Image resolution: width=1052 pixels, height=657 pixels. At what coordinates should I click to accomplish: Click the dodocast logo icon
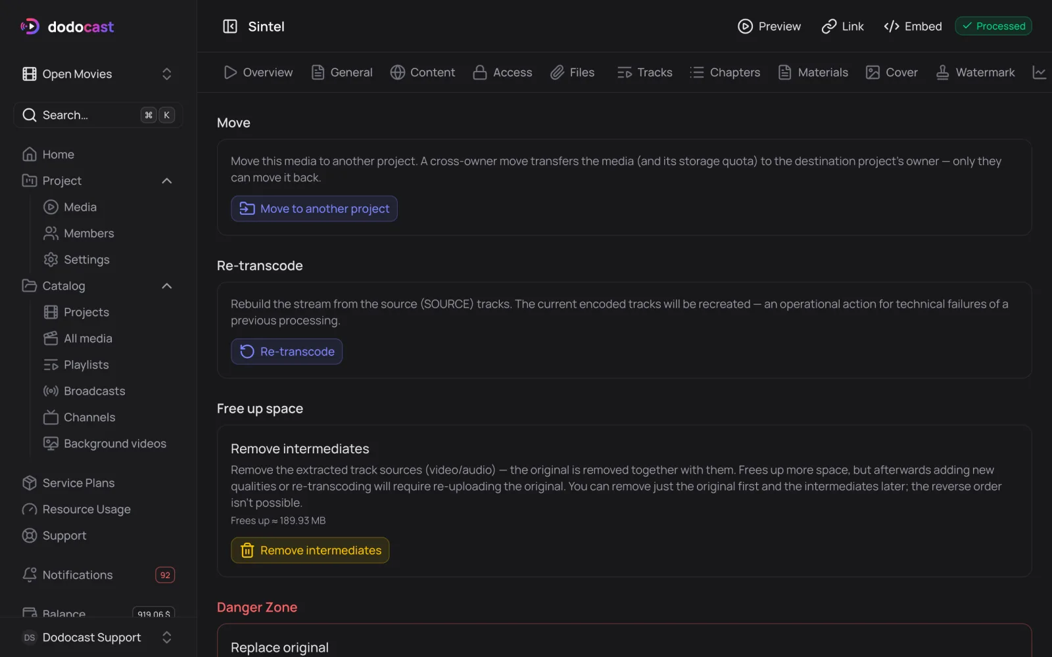point(30,26)
